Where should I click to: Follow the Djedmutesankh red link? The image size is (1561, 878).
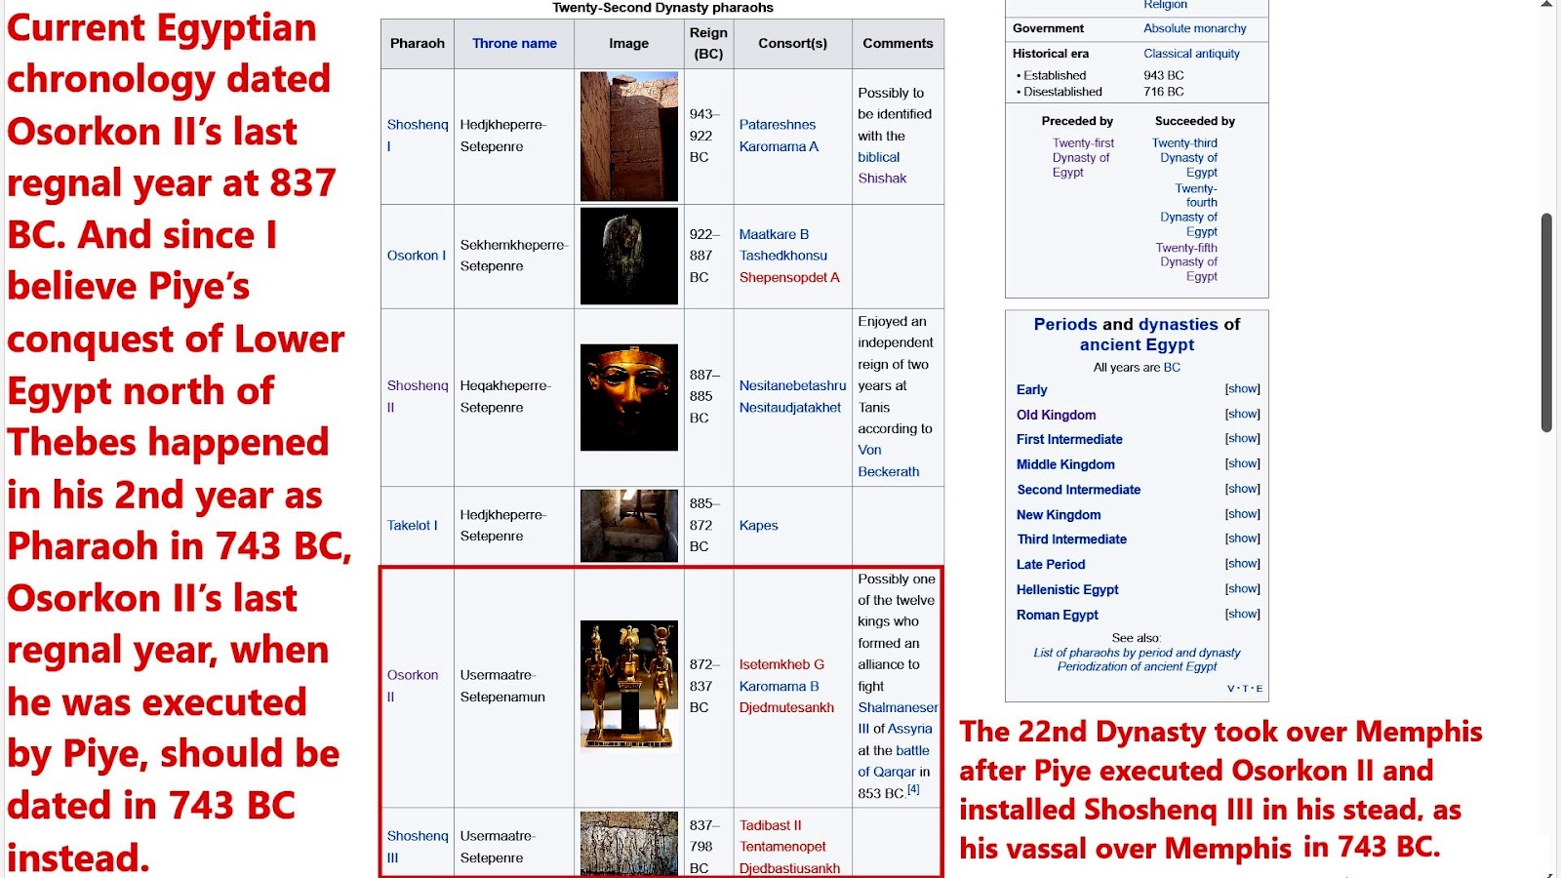click(x=786, y=707)
